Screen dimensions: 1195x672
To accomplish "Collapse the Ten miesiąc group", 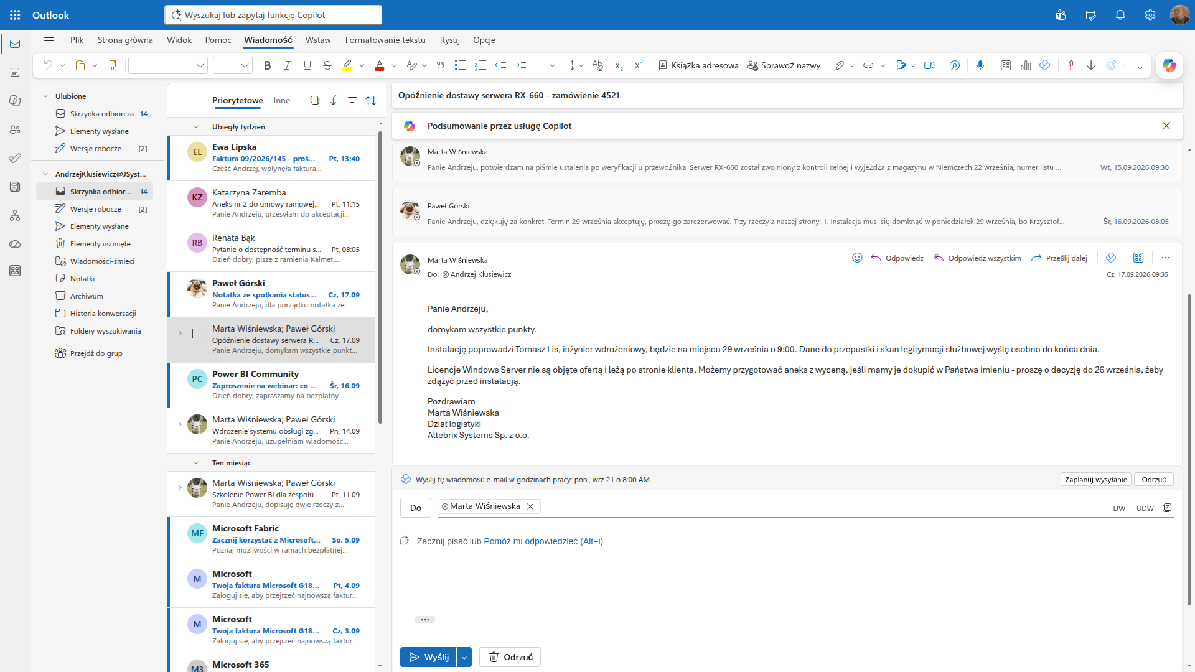I will point(195,463).
